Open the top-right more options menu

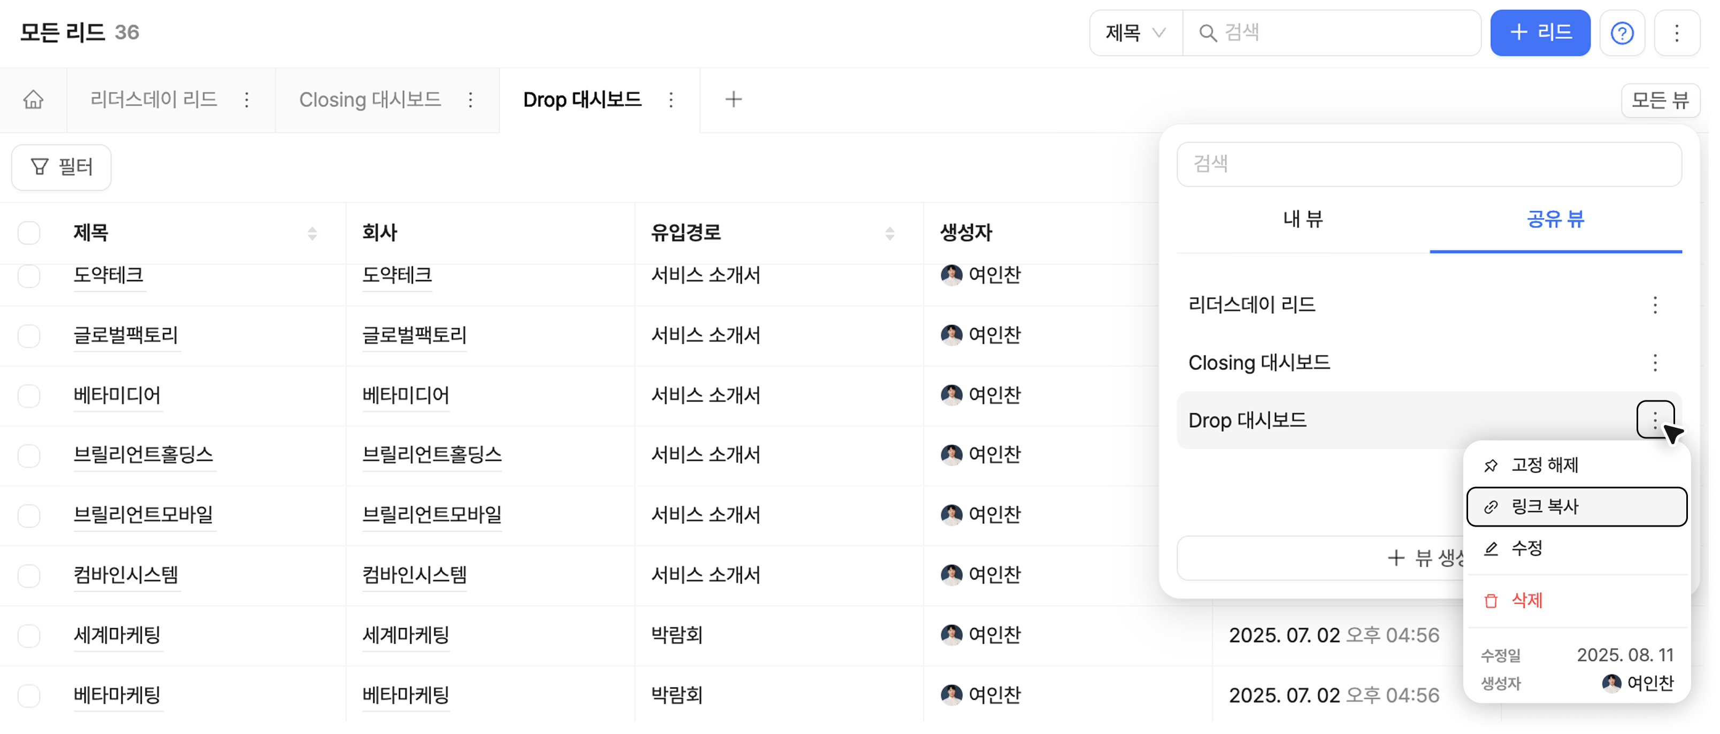(1676, 33)
